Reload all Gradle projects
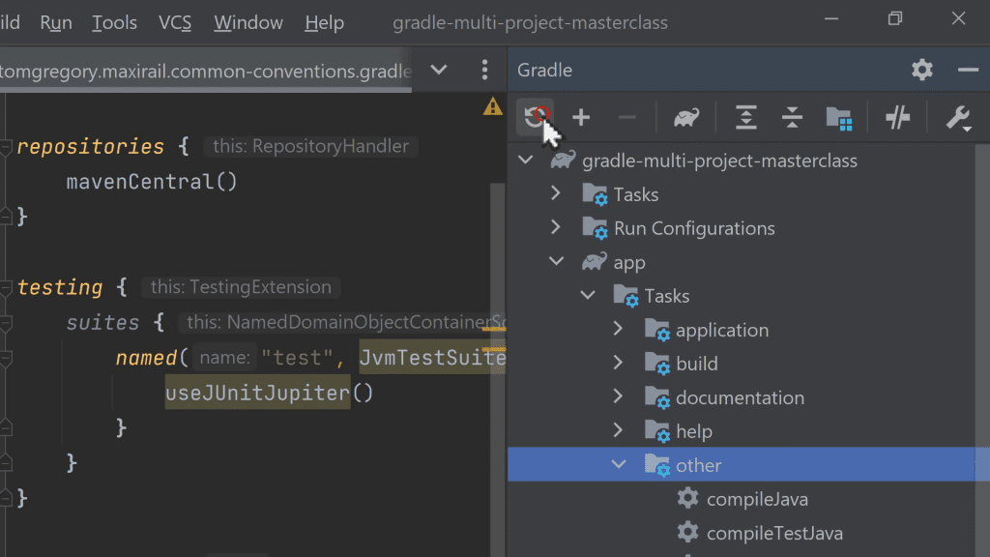 (x=536, y=117)
